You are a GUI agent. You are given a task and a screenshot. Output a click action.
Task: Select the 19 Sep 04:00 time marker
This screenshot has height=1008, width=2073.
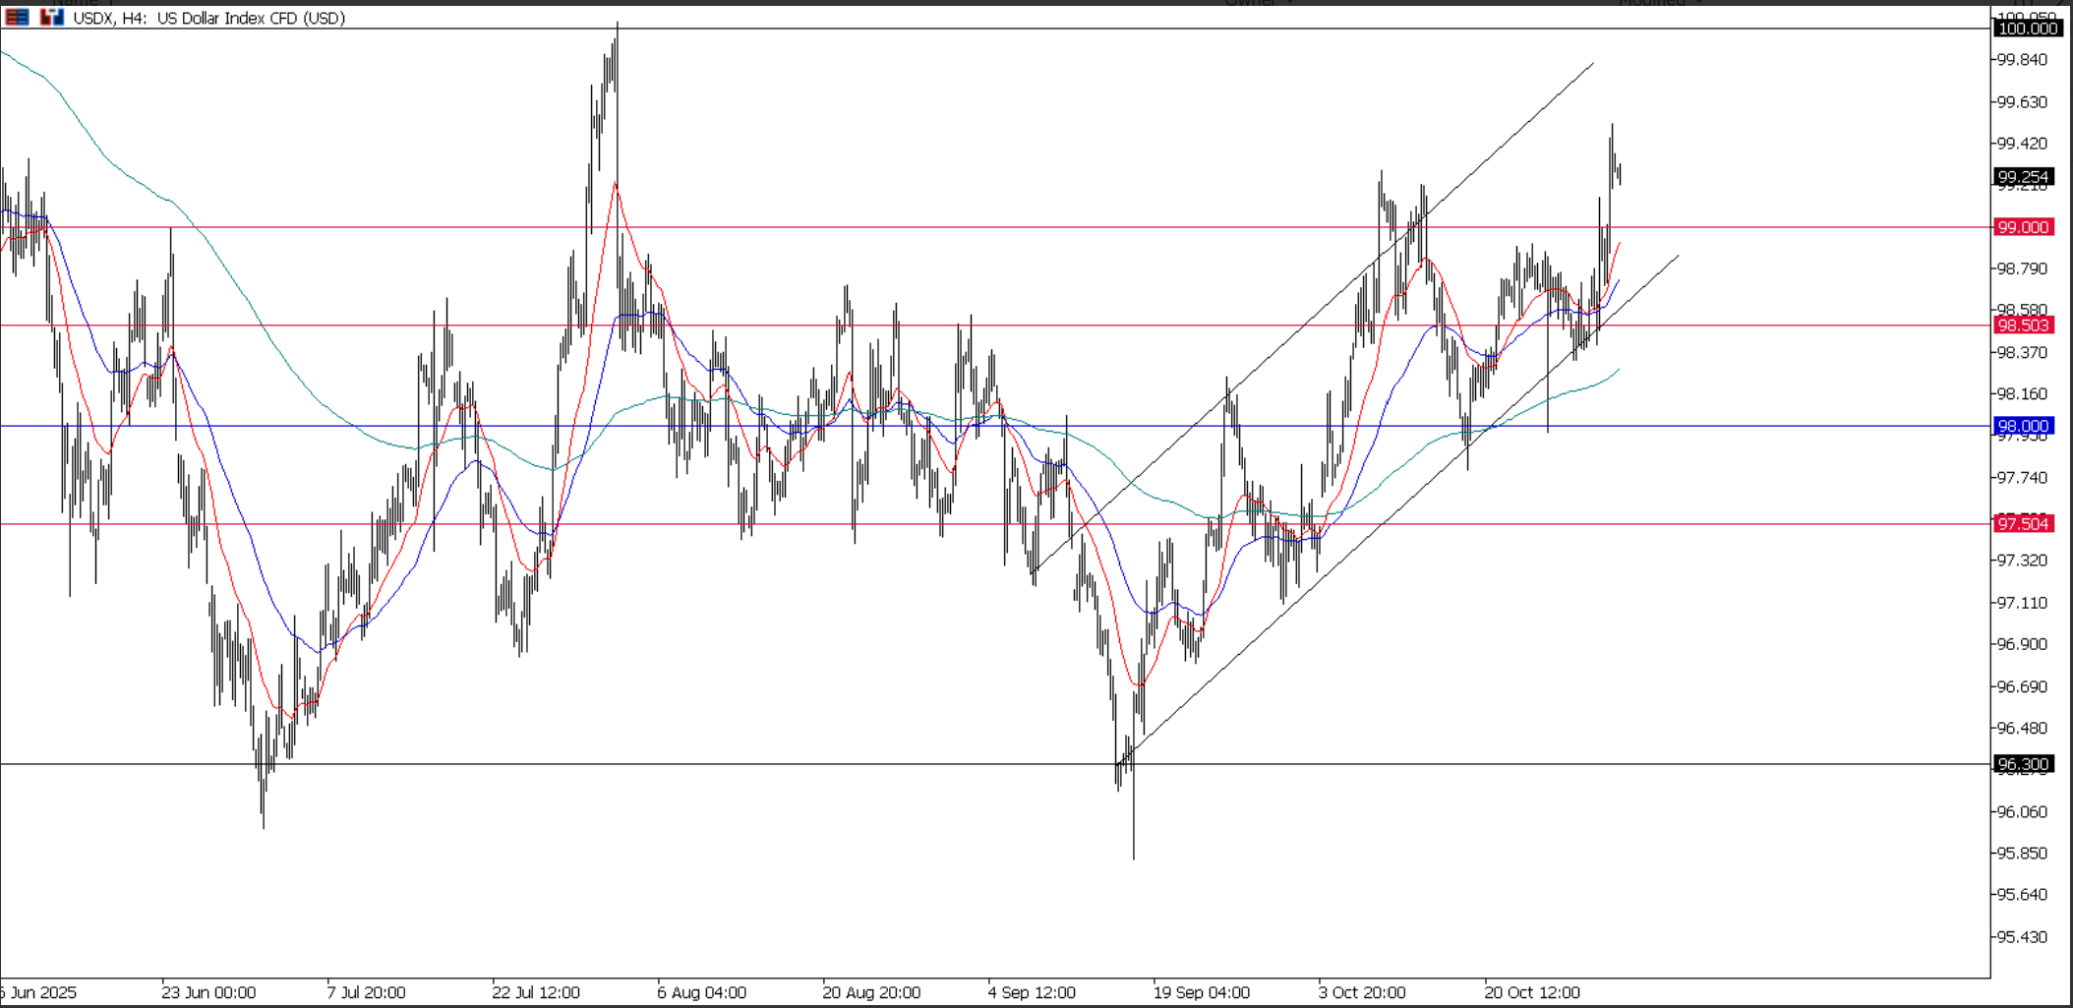click(1201, 992)
